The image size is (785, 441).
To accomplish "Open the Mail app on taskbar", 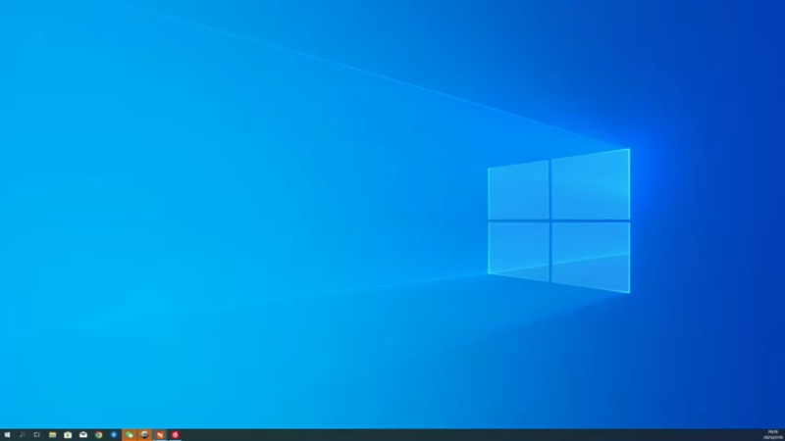I will click(x=83, y=435).
